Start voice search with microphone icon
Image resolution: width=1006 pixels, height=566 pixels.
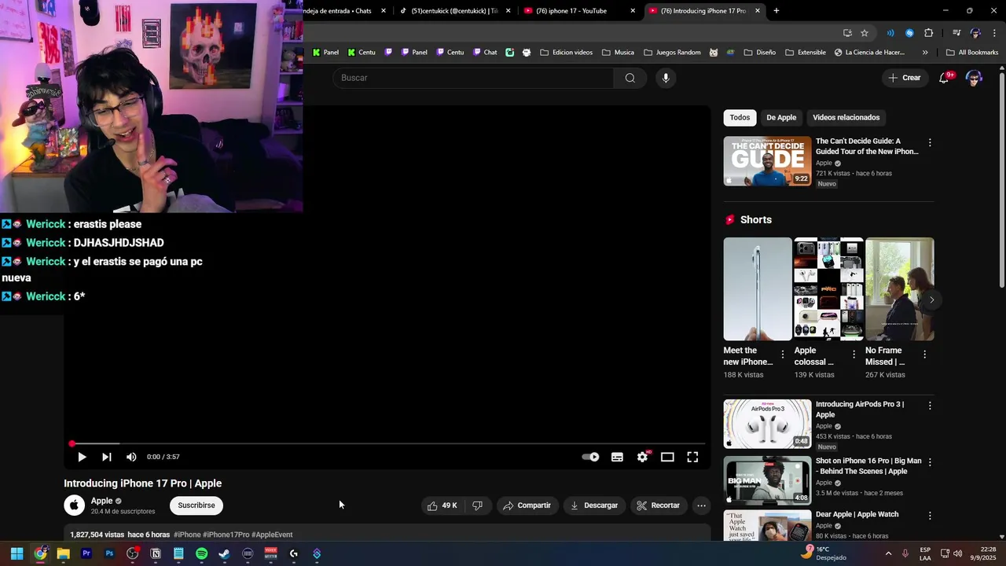(666, 78)
